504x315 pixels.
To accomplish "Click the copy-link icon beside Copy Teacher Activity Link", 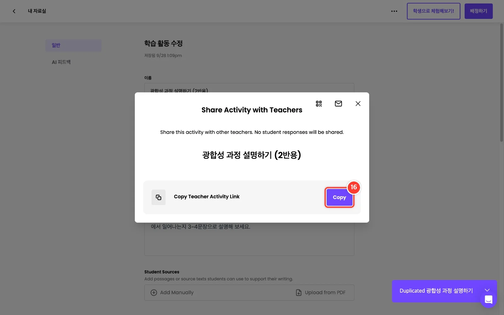I will point(158,197).
